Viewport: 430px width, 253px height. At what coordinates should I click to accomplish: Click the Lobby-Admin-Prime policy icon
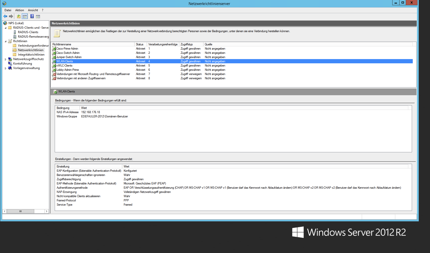[x=54, y=70]
